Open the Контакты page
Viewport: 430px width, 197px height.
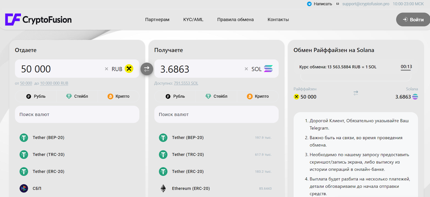(278, 20)
